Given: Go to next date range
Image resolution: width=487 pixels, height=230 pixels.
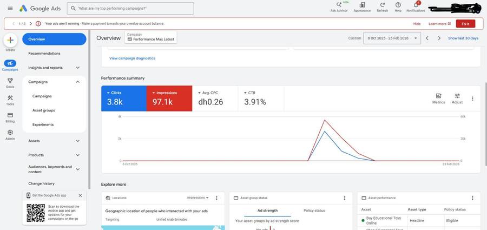Looking at the screenshot, I should (x=439, y=38).
